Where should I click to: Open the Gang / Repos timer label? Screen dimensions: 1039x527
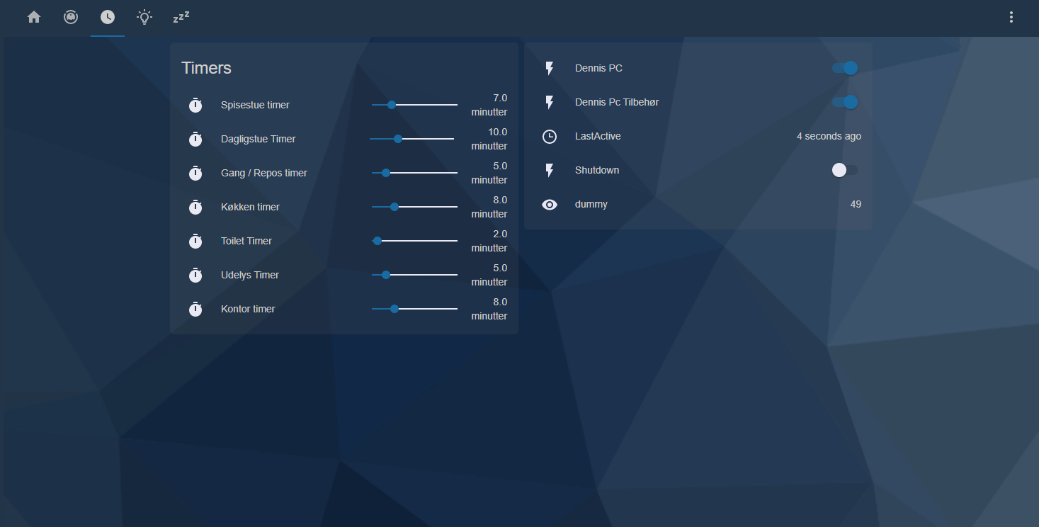coord(264,173)
